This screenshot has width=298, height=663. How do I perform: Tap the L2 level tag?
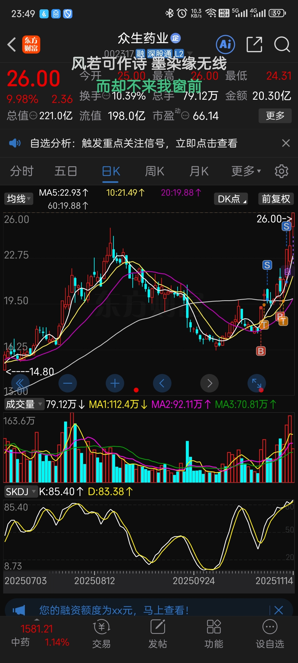pos(179,54)
